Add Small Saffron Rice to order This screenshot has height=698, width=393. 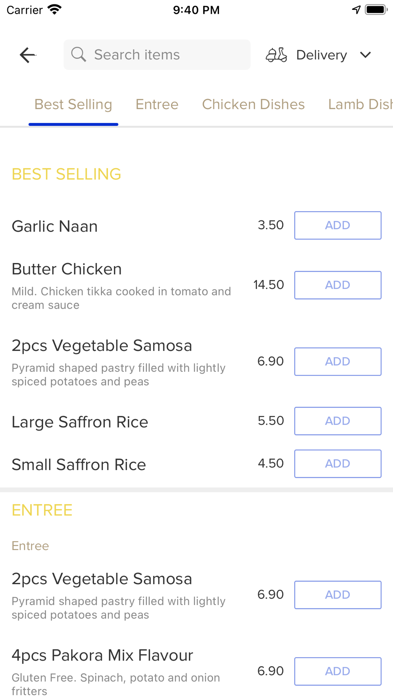338,464
